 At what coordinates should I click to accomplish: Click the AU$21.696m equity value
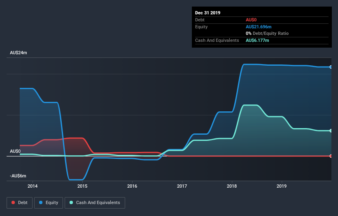(259, 27)
